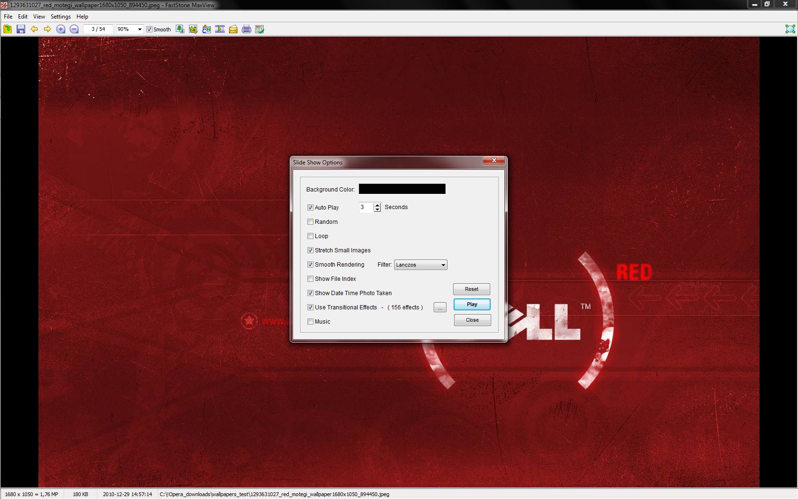Enable the Music checkbox

pyautogui.click(x=310, y=322)
